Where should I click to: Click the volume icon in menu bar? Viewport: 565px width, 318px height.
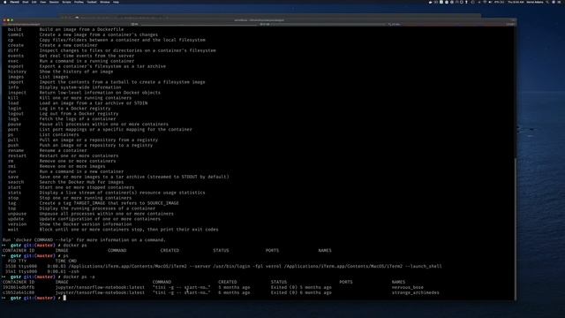(x=490, y=2)
